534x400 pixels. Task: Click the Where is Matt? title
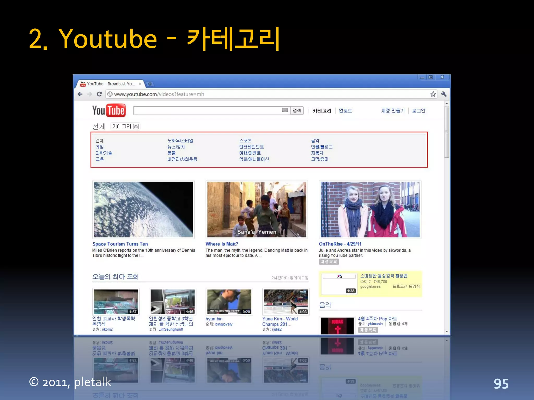(x=222, y=244)
